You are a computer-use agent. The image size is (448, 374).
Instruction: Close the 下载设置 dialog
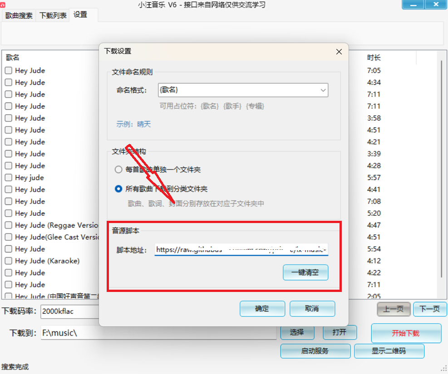coord(339,52)
